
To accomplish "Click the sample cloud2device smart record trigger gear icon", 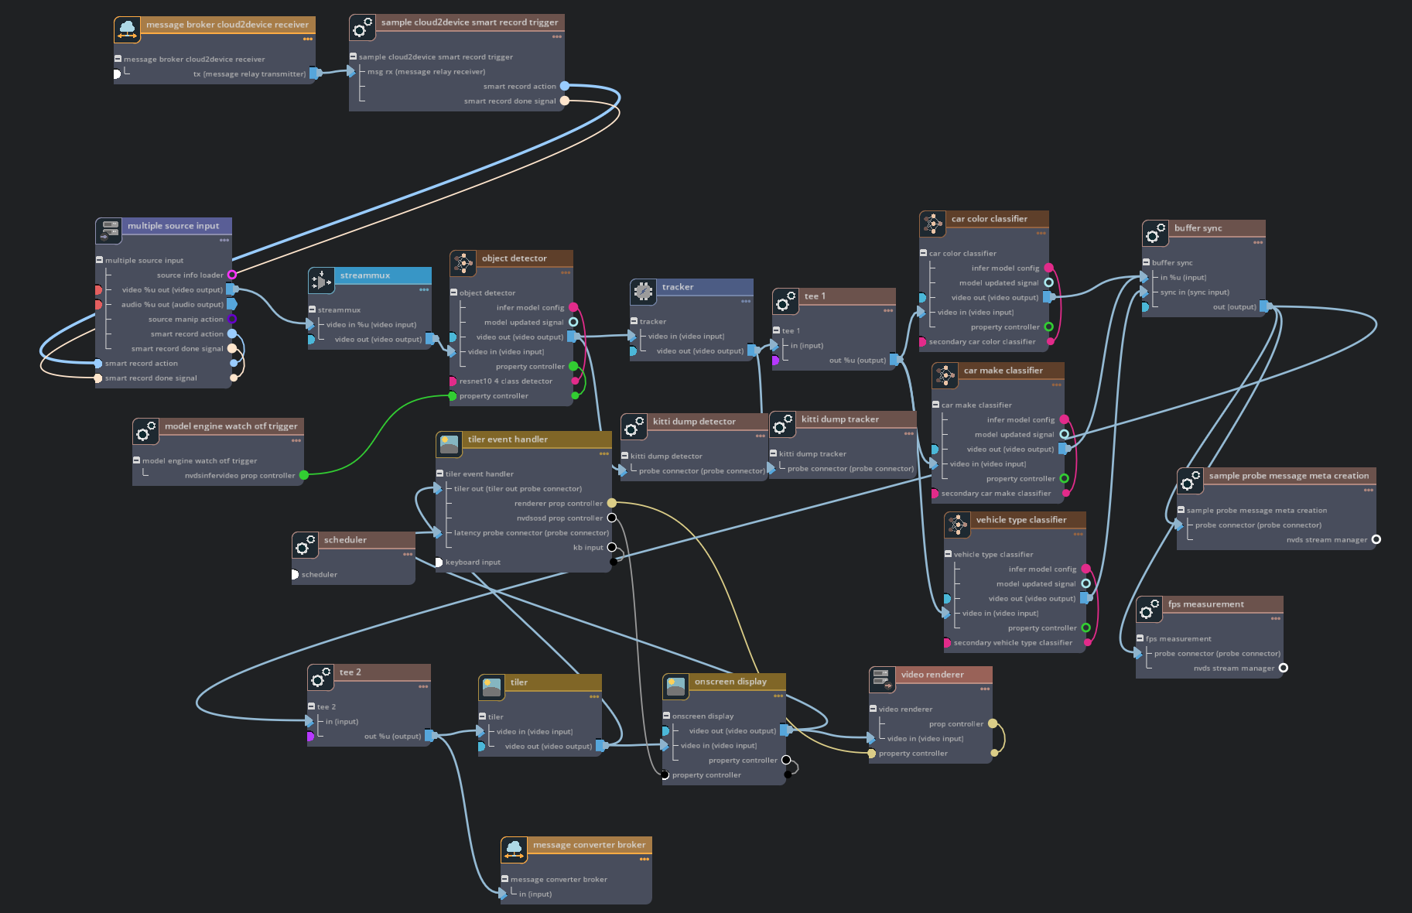I will tap(362, 27).
